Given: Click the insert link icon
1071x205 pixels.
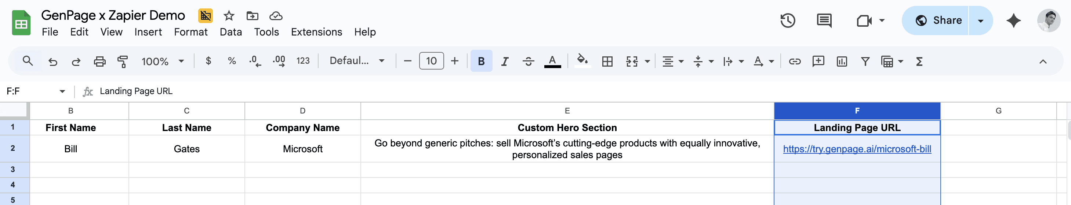Looking at the screenshot, I should (795, 61).
